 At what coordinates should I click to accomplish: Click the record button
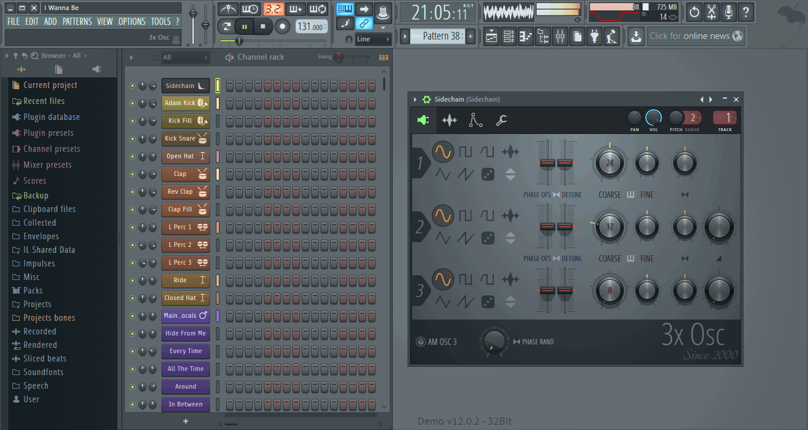282,27
